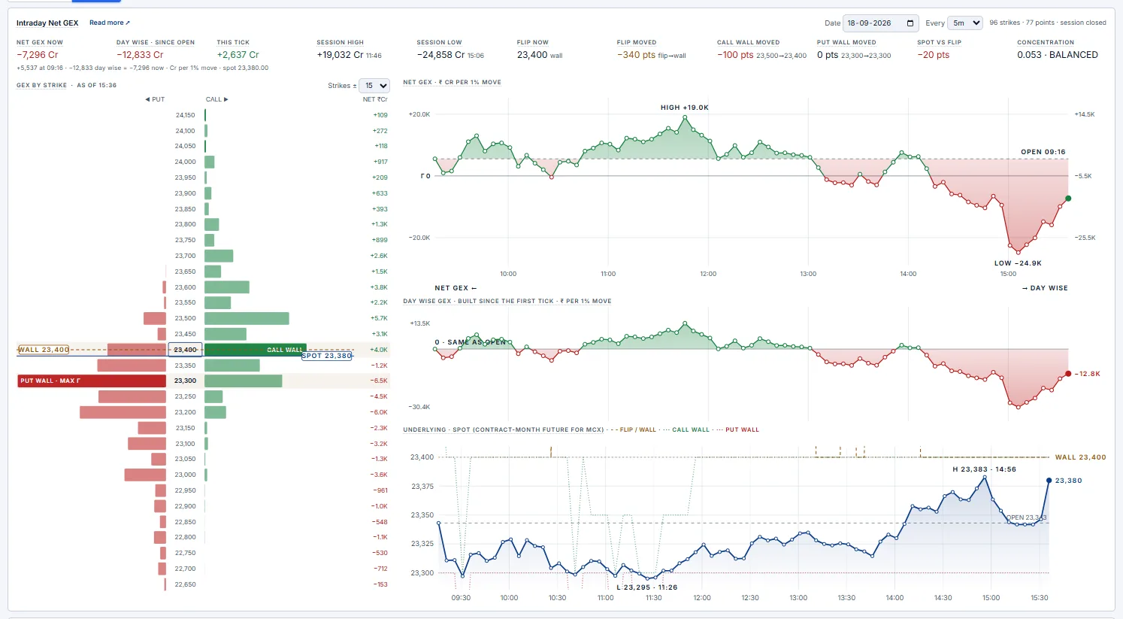Click the net value −6.5K for strike 23,300
The image size is (1123, 619).
pyautogui.click(x=379, y=381)
